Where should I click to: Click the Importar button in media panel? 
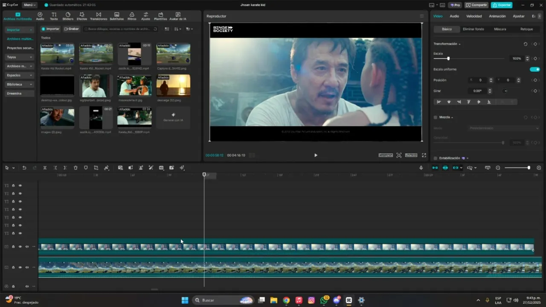[50, 29]
